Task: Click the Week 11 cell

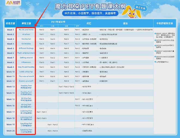Action: tap(10, 76)
